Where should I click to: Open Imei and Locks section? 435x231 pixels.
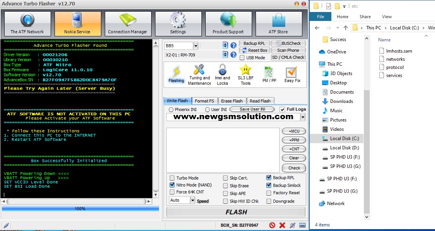[222, 74]
